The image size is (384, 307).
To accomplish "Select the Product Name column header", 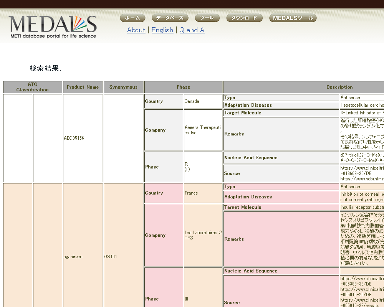I will point(83,87).
